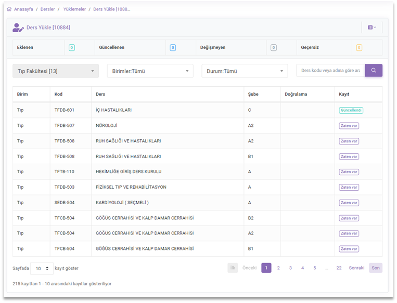The image size is (397, 303).
Task: Click the purple search magnifier button
Action: (374, 71)
